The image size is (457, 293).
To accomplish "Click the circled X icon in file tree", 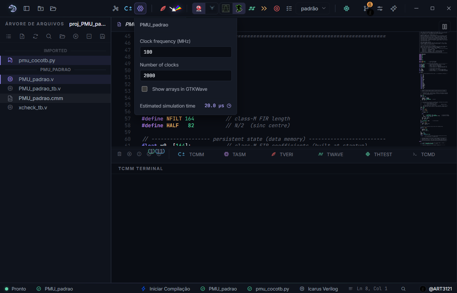I will point(76,36).
